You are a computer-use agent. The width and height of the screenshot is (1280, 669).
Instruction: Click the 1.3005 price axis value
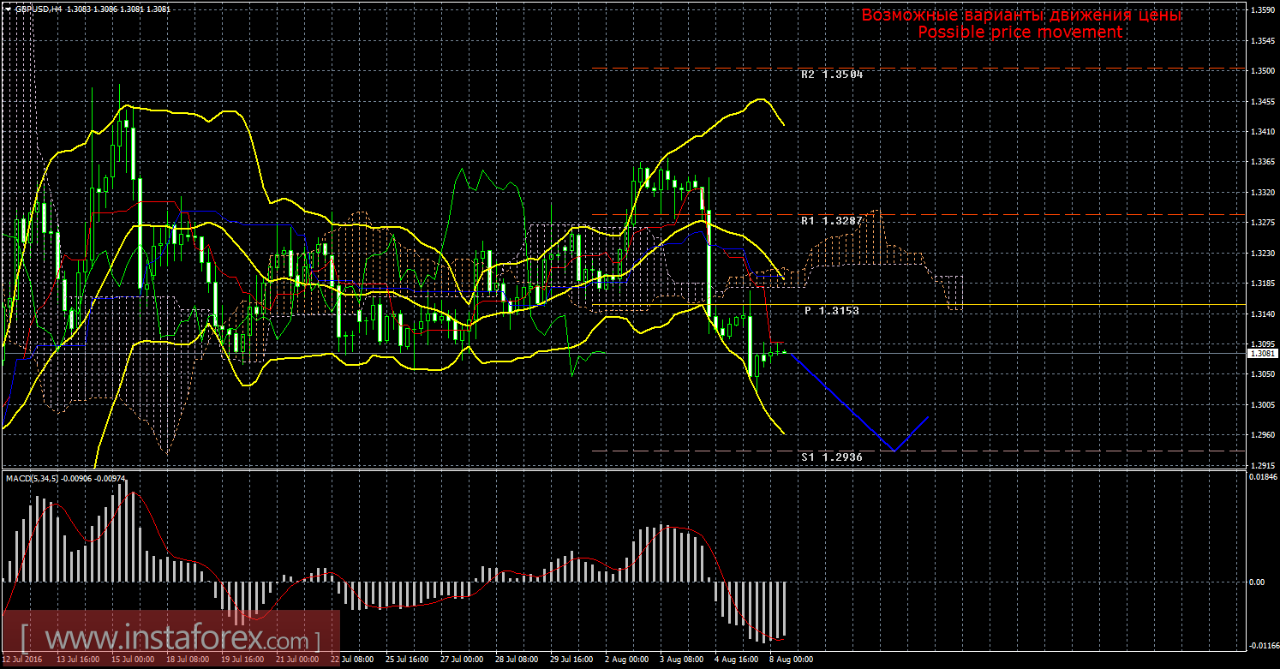click(x=1263, y=405)
